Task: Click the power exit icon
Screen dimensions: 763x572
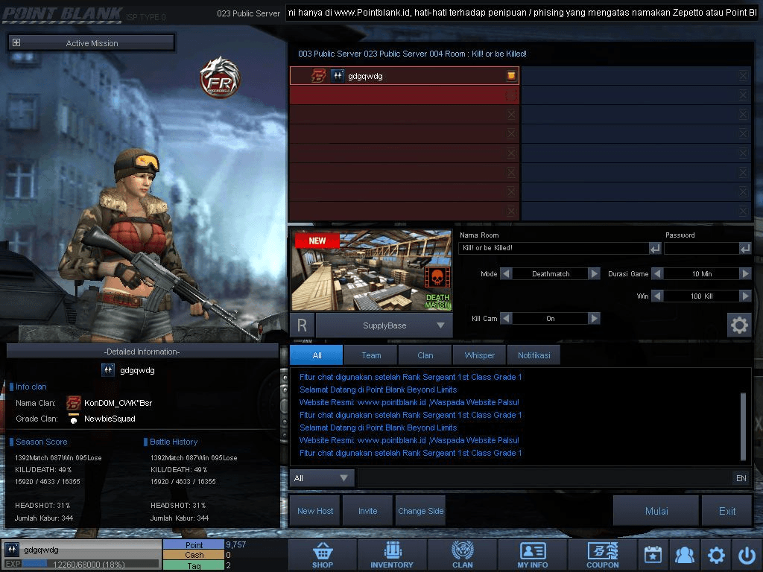Action: click(747, 554)
